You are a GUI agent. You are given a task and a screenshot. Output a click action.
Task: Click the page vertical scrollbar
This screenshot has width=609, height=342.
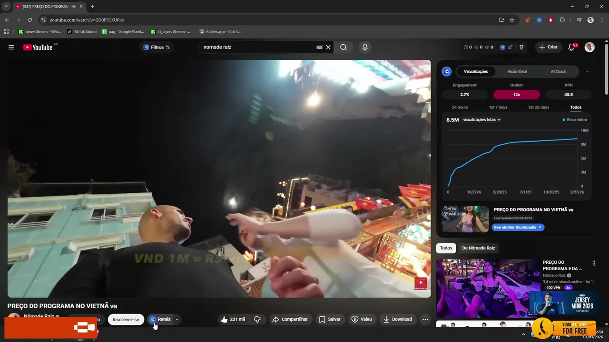[x=606, y=69]
